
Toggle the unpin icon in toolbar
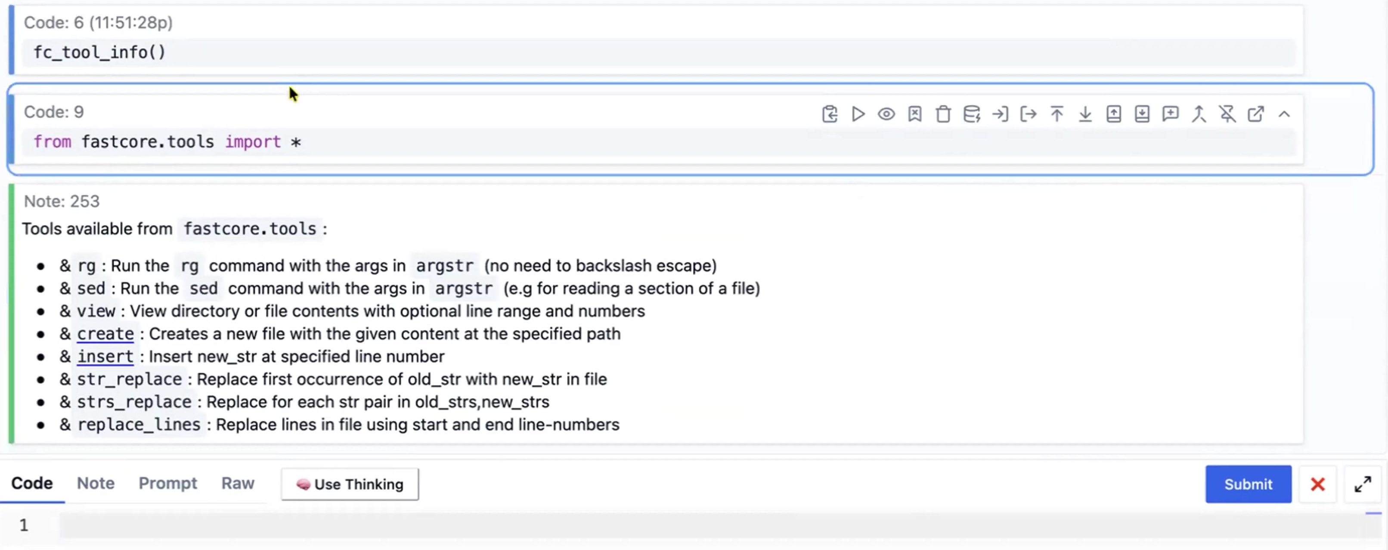pyautogui.click(x=1227, y=114)
